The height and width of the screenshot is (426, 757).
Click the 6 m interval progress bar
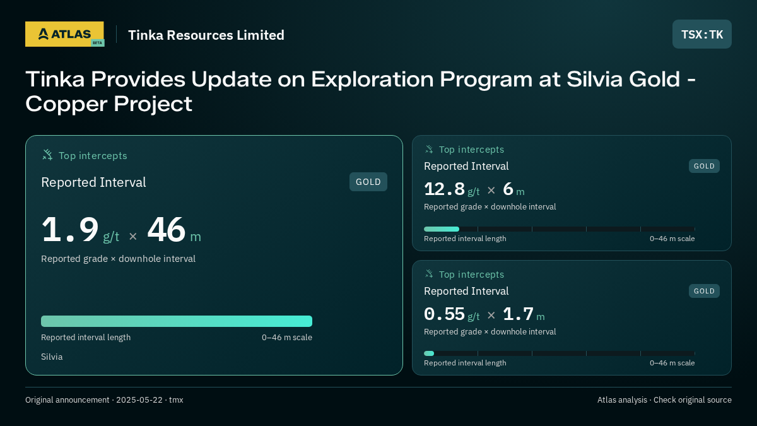tap(560, 229)
